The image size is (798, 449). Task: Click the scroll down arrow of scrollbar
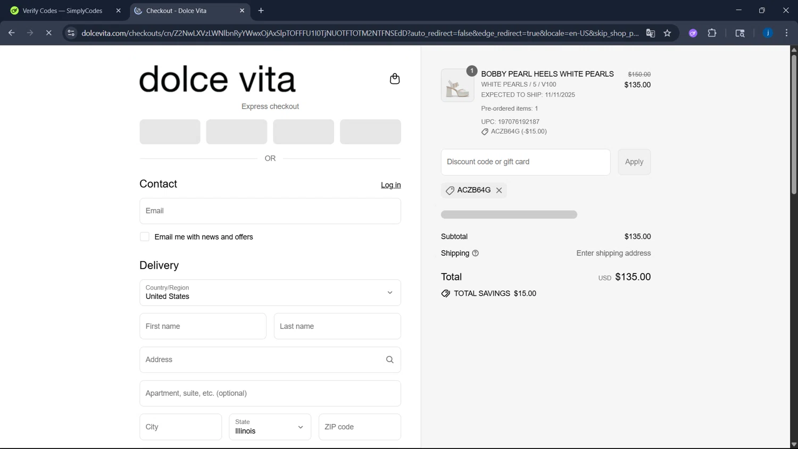click(x=794, y=444)
